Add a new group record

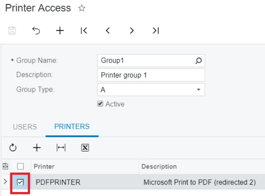(x=60, y=31)
